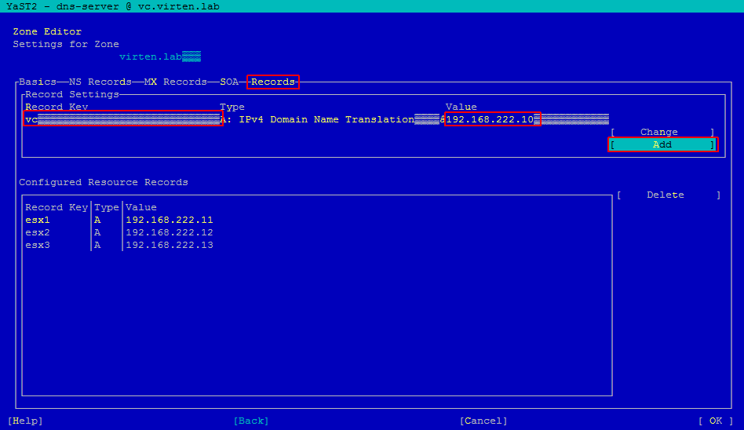
Task: Click the Record Key input field containing vc
Action: point(123,119)
